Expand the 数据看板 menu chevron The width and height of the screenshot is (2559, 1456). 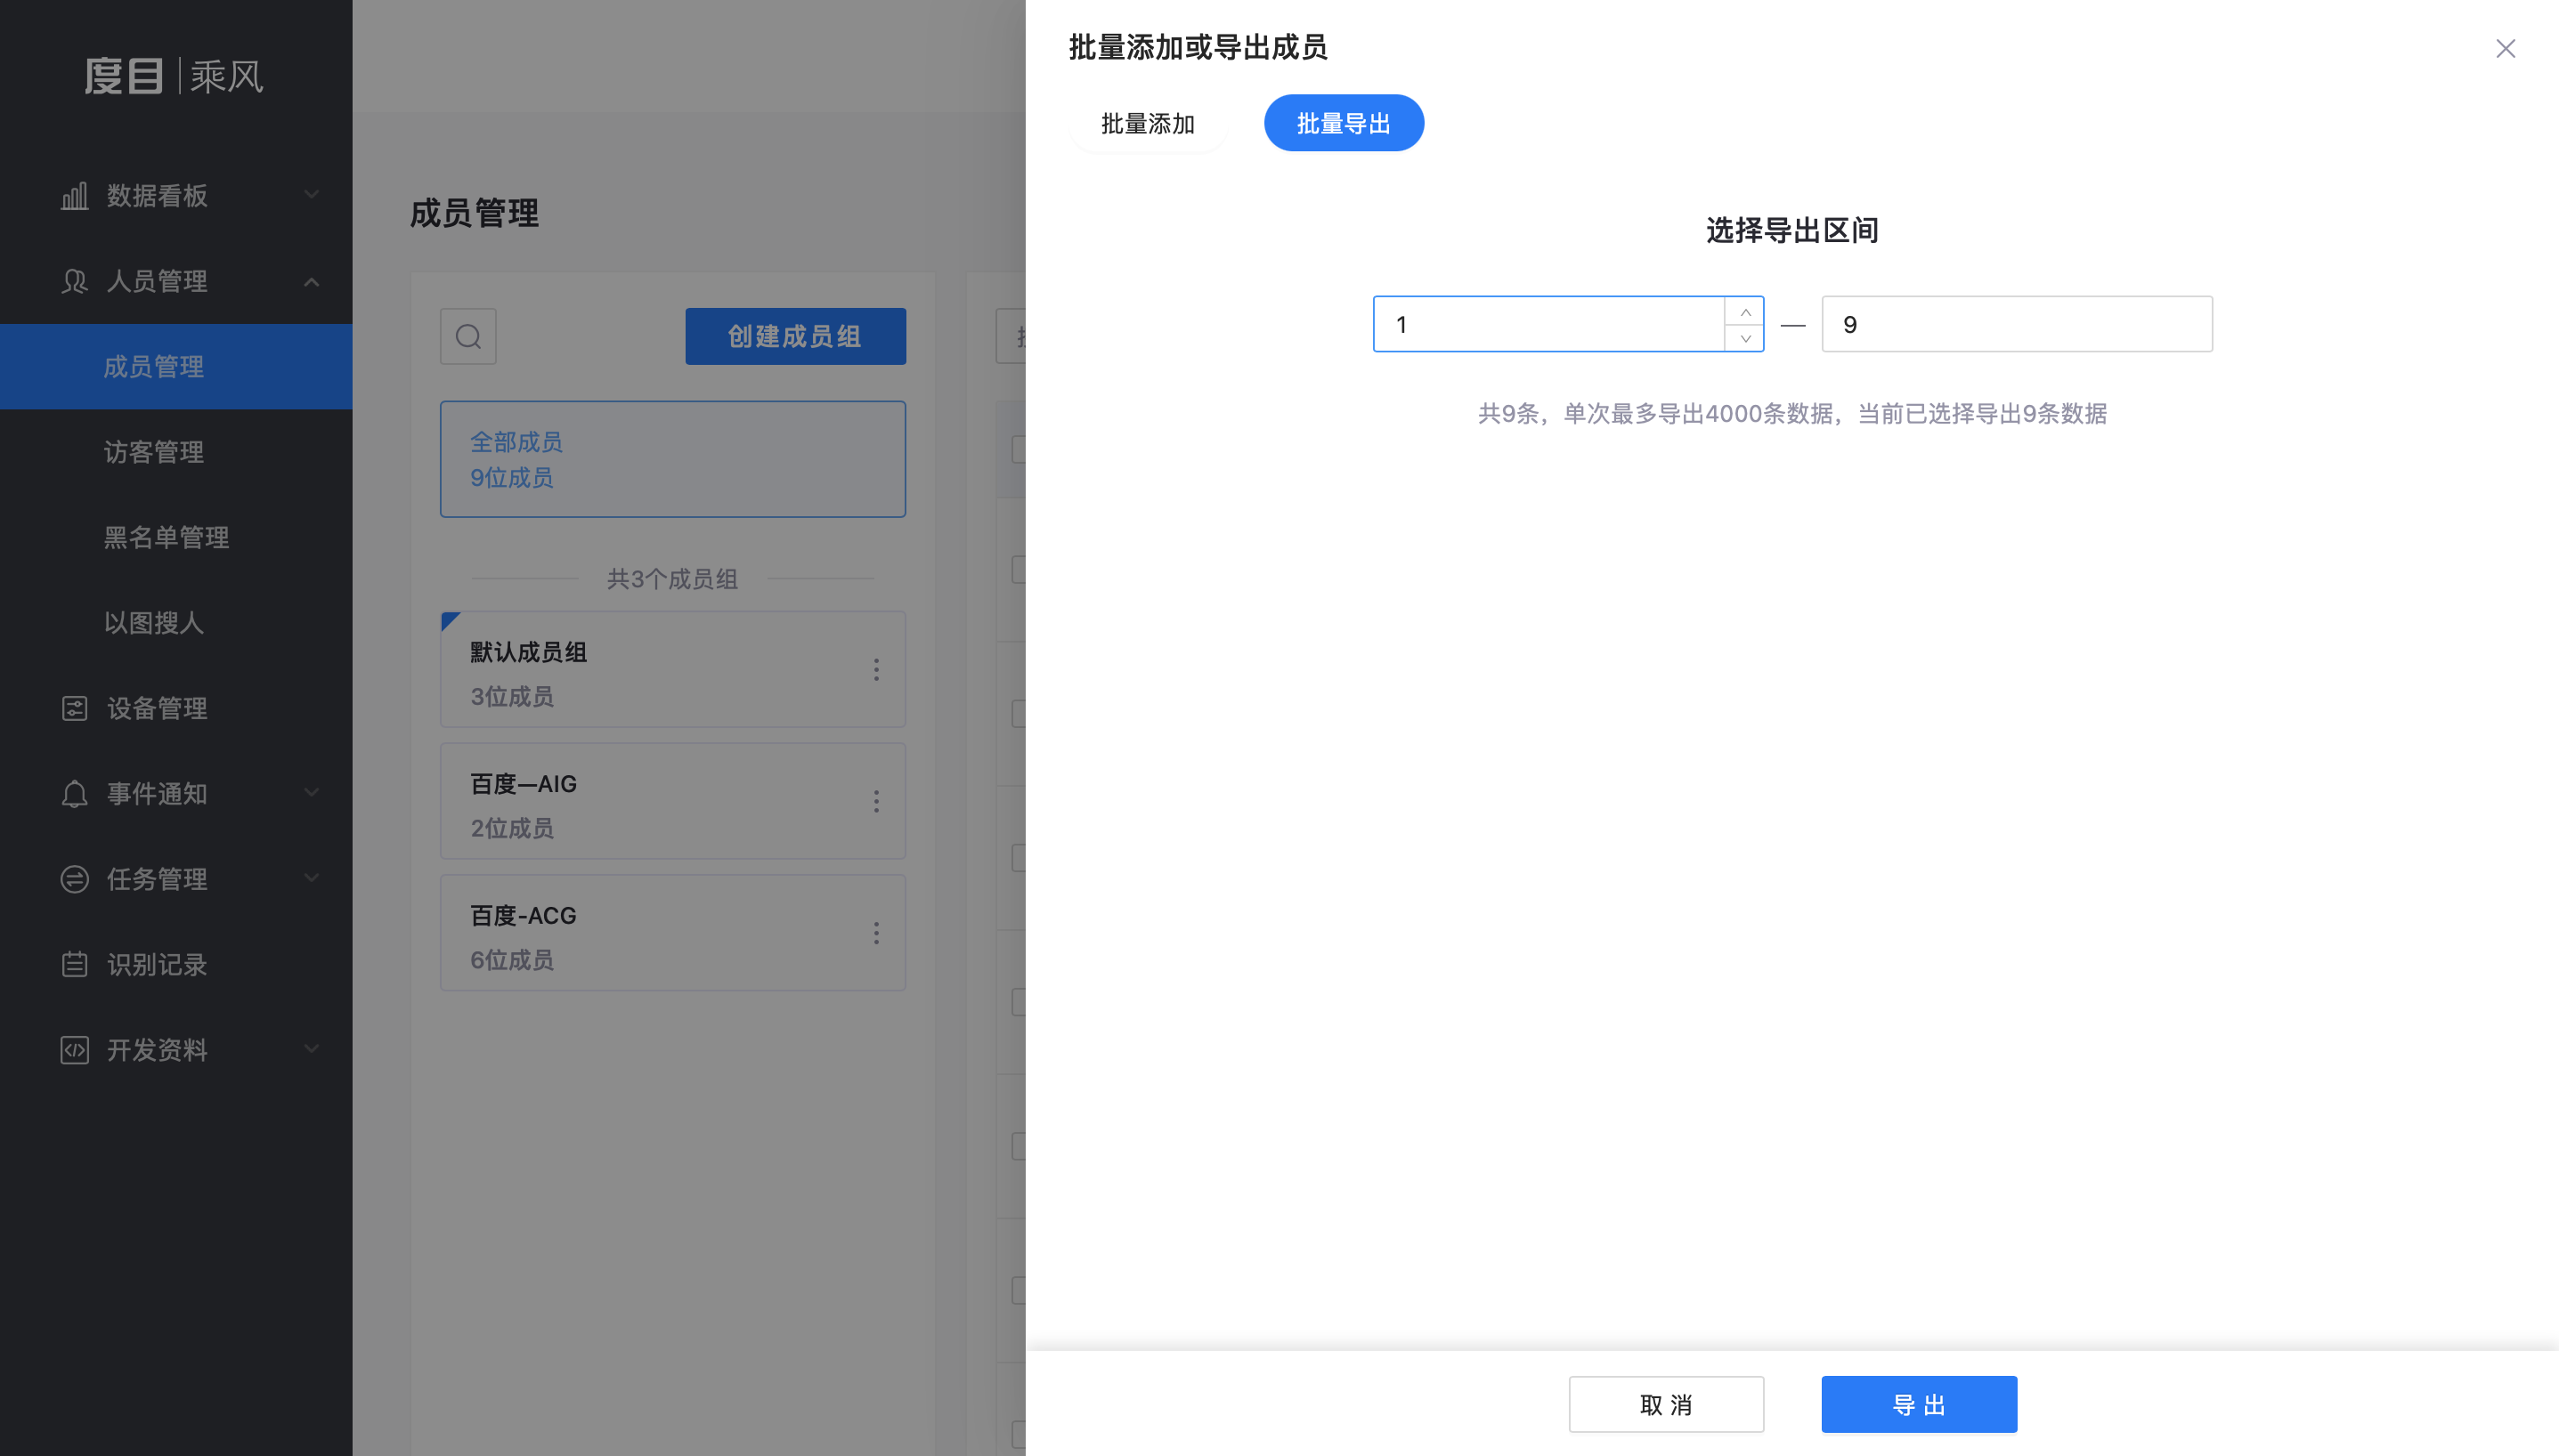(313, 194)
